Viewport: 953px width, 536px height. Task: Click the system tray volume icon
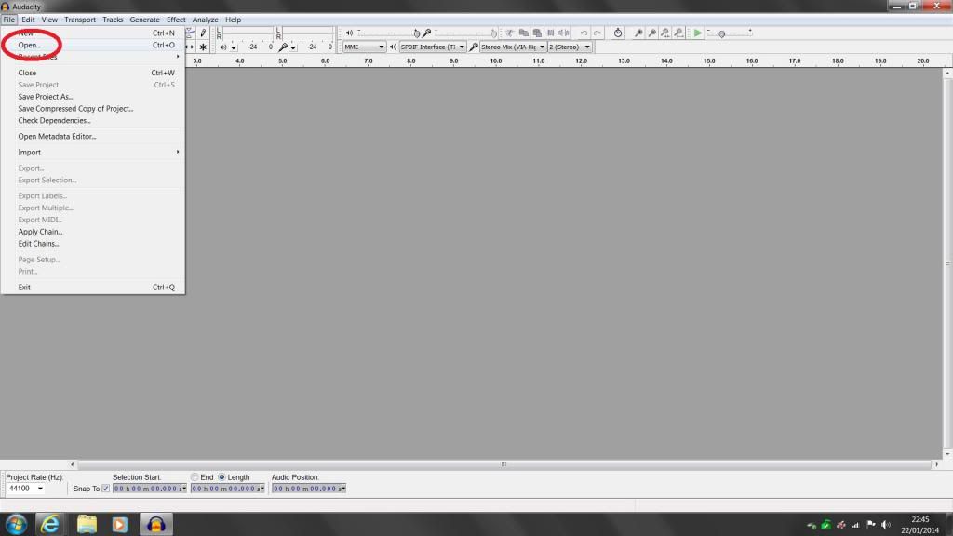(x=886, y=525)
